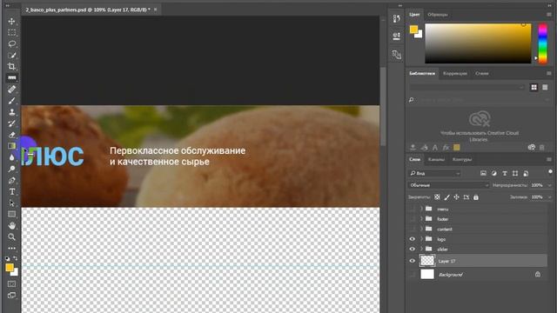Image resolution: width=557 pixels, height=313 pixels.
Task: Switch to the Styles tab
Action: 481,73
